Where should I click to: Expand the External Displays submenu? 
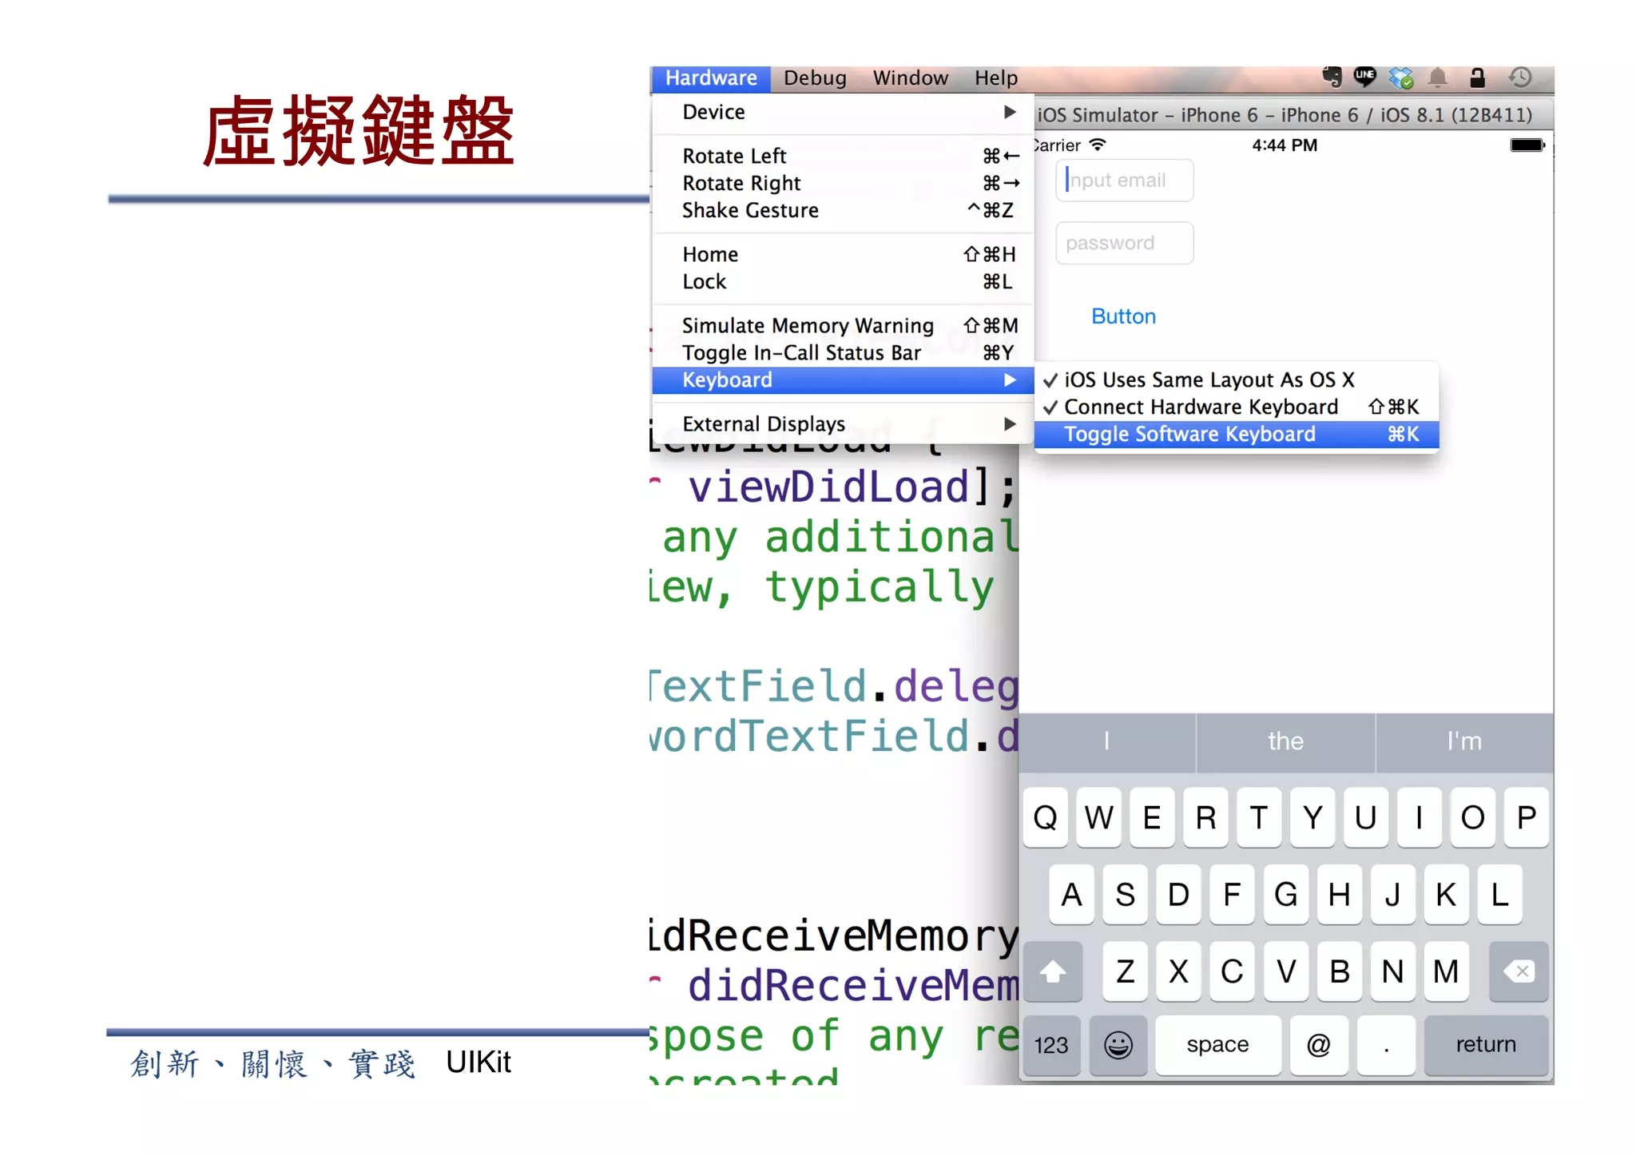tap(843, 423)
